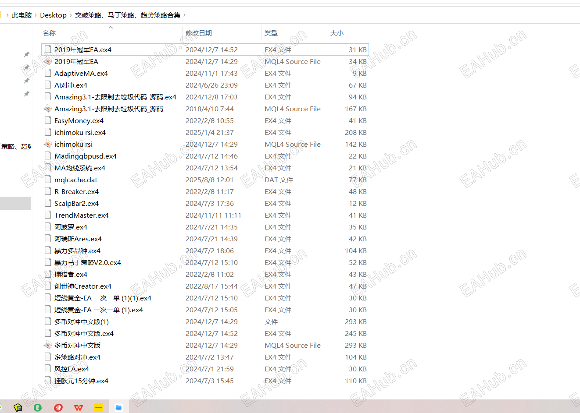The height and width of the screenshot is (413, 580).
Task: Toggle the sort arrow on the 名称 column
Action: [111, 27]
